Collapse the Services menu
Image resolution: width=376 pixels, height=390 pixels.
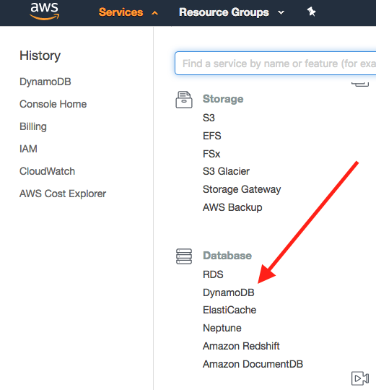pos(128,12)
